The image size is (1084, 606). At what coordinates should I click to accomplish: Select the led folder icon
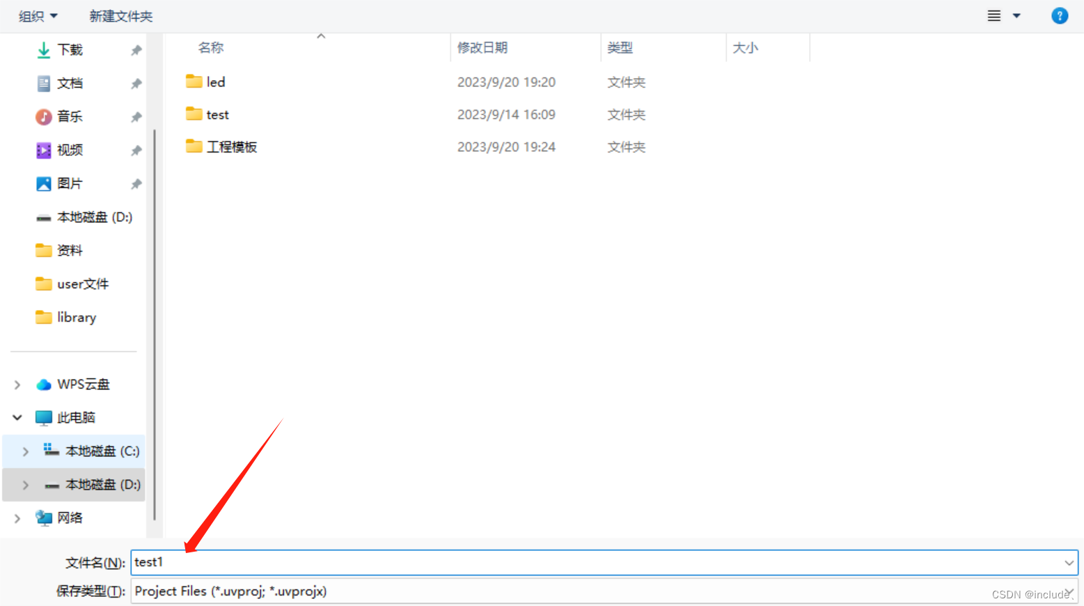[x=194, y=81]
